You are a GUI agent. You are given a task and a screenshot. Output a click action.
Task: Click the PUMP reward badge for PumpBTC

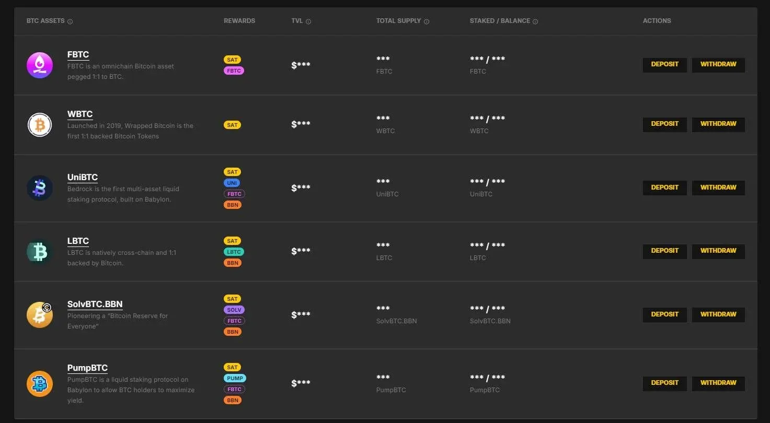(234, 378)
